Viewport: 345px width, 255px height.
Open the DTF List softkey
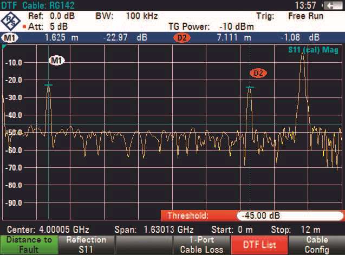[x=259, y=245]
